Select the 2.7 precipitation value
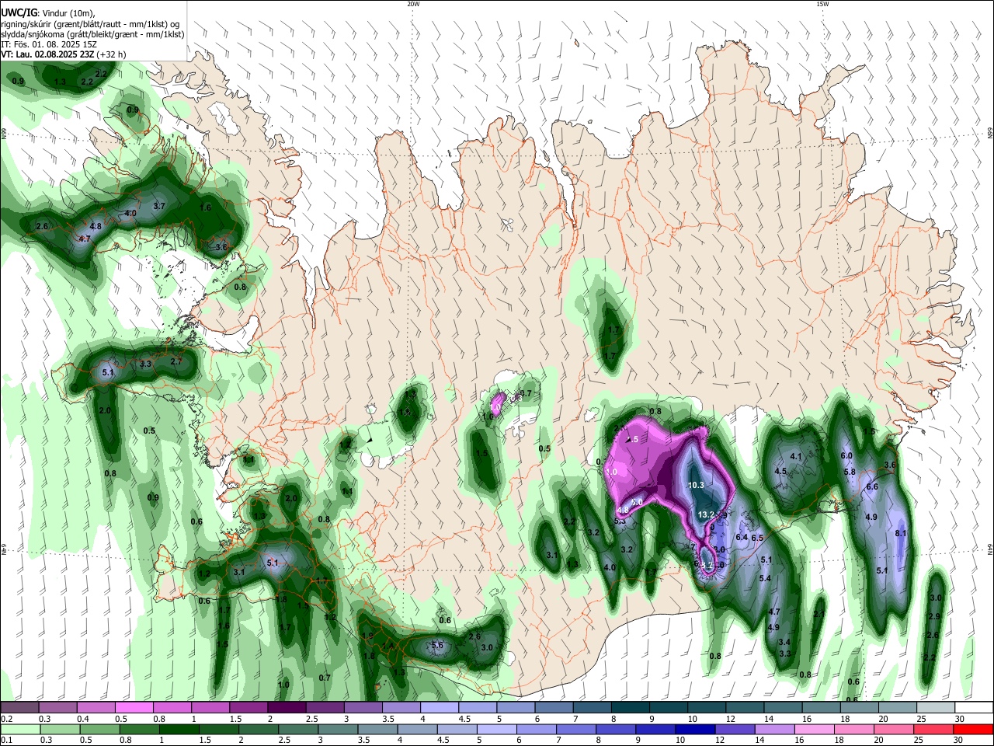Screen dimensions: 994x746 click(176, 361)
